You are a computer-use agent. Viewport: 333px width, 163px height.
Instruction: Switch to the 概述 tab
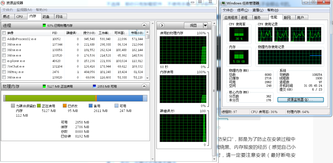pyautogui.click(x=7, y=17)
